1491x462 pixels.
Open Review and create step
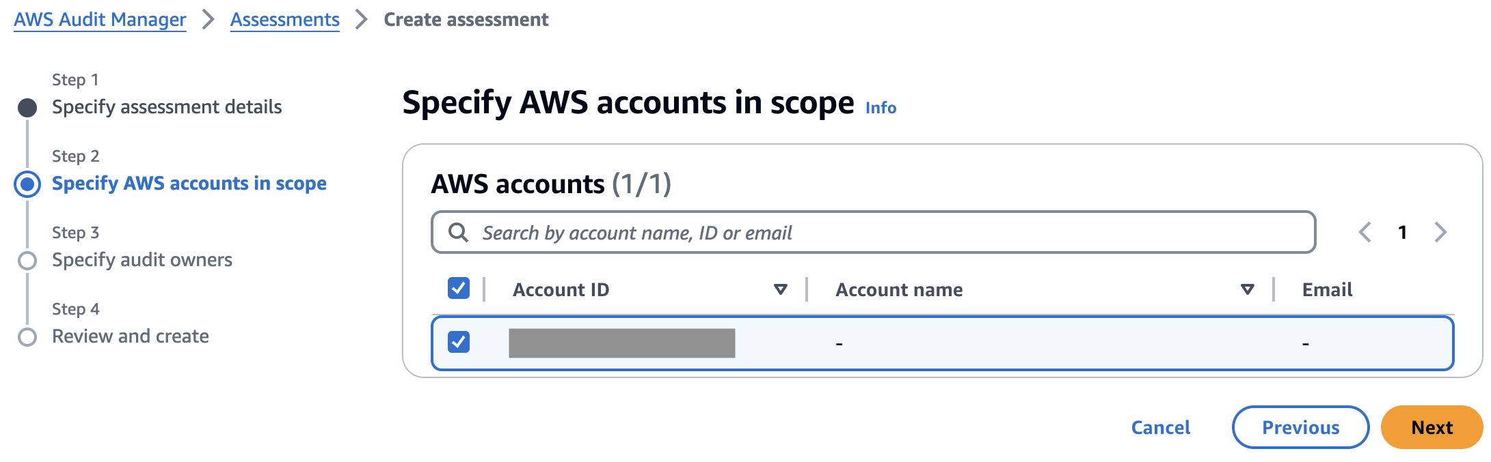[130, 336]
